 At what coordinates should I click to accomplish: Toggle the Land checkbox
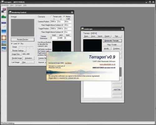[12, 43]
